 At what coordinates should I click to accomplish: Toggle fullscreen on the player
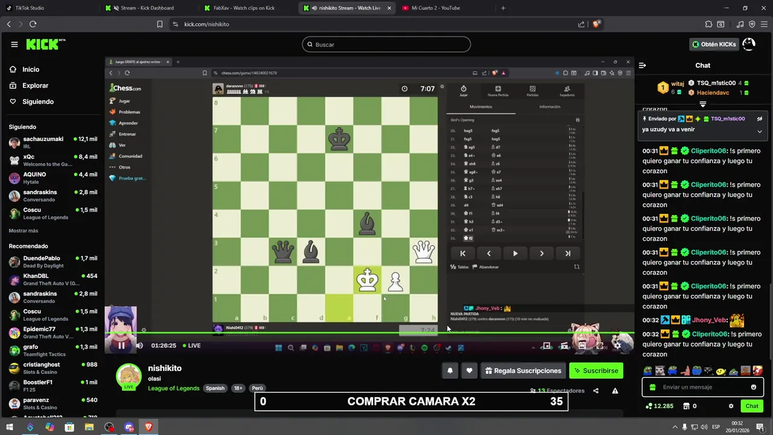[x=600, y=346]
